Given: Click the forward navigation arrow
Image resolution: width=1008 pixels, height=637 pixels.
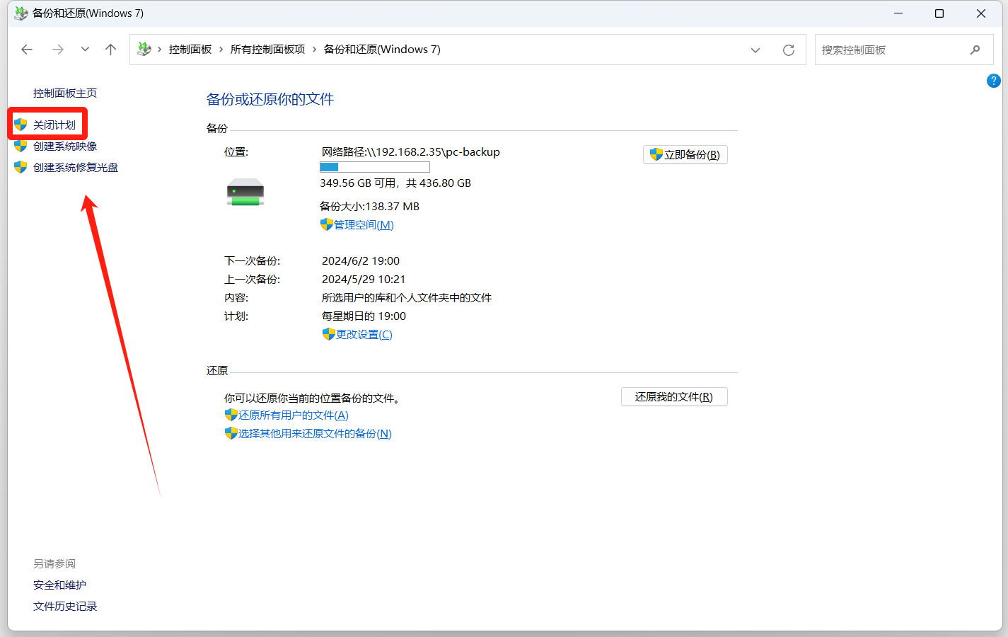Looking at the screenshot, I should pos(58,50).
